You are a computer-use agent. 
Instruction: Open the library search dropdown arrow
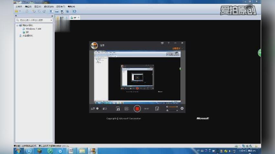coord(51,20)
